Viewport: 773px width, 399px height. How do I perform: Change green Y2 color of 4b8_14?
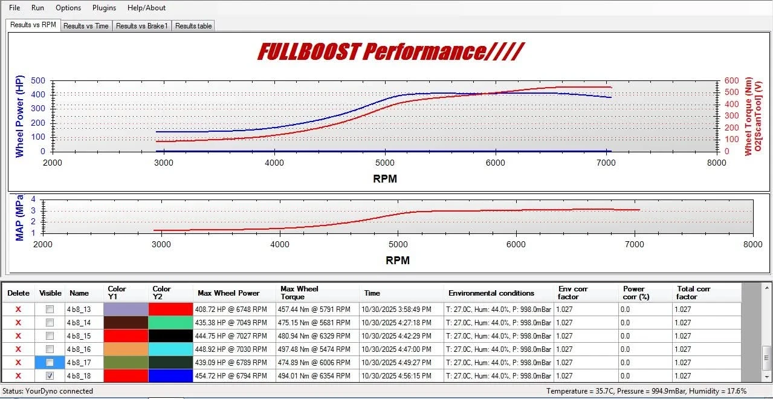tap(170, 322)
